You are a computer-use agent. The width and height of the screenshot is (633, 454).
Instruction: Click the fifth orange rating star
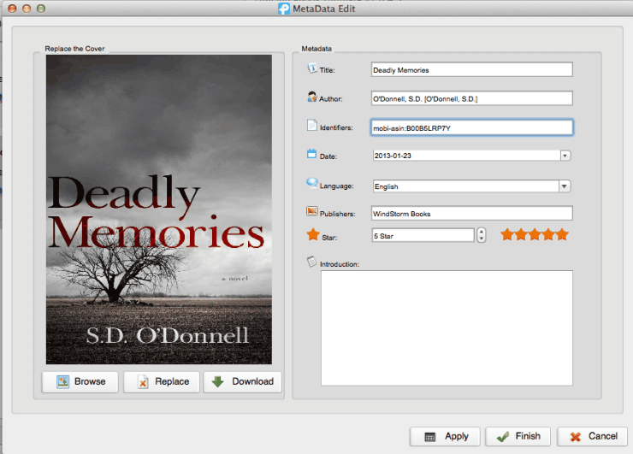pyautogui.click(x=562, y=234)
